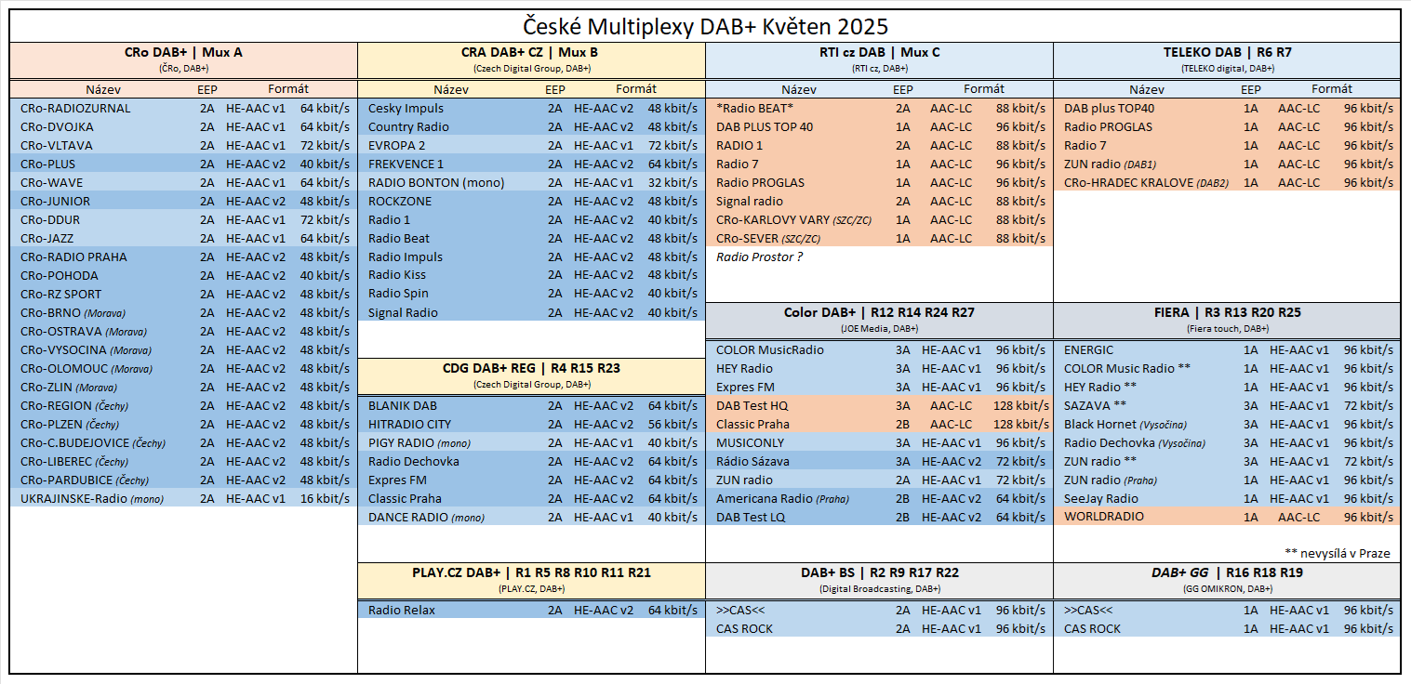Click CRo-BRNO (Morava) cell
The width and height of the screenshot is (1411, 684).
73,312
